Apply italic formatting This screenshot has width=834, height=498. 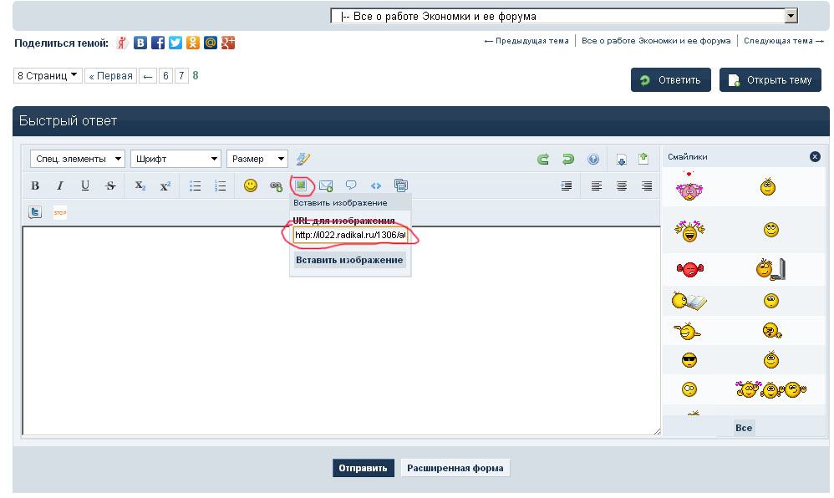tap(59, 185)
